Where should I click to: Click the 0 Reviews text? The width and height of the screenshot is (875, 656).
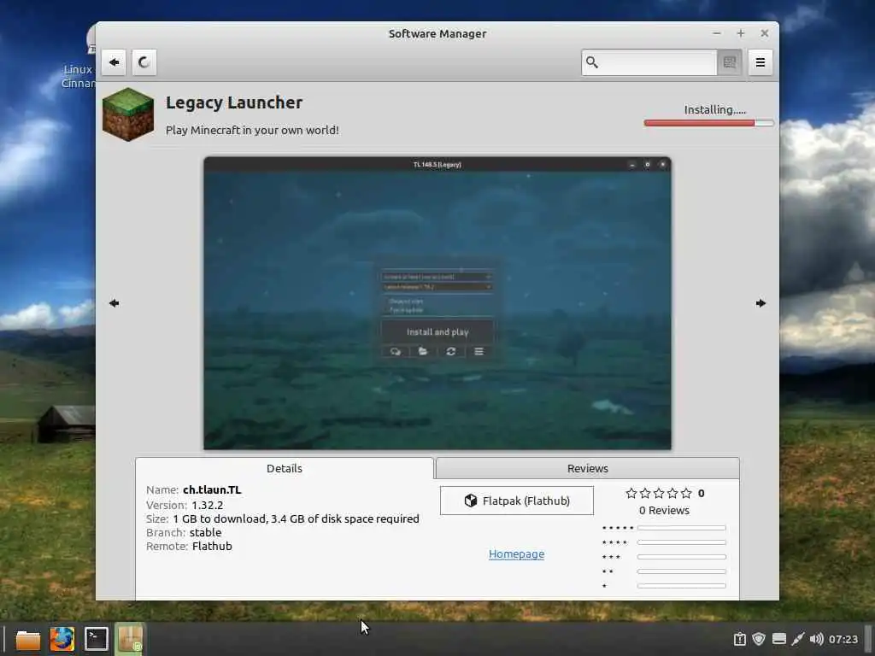coord(664,510)
